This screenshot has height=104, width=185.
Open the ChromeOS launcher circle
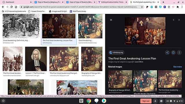point(3,101)
